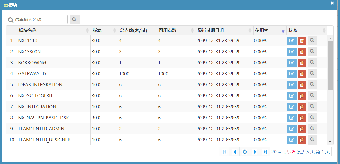Delete the TEAMCENTER_DESIGNER row
340x164 pixels.
tap(302, 140)
